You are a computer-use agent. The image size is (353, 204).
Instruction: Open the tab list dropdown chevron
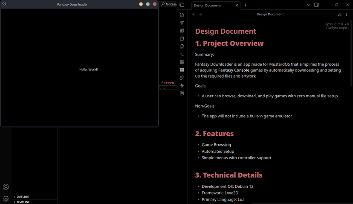309,5
